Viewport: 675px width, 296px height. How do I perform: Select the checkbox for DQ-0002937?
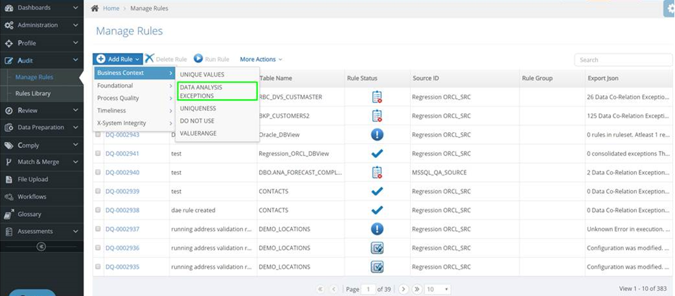pyautogui.click(x=98, y=229)
